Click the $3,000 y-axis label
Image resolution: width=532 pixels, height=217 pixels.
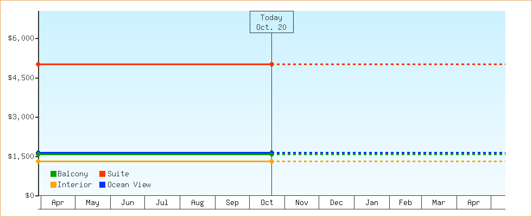(x=22, y=117)
